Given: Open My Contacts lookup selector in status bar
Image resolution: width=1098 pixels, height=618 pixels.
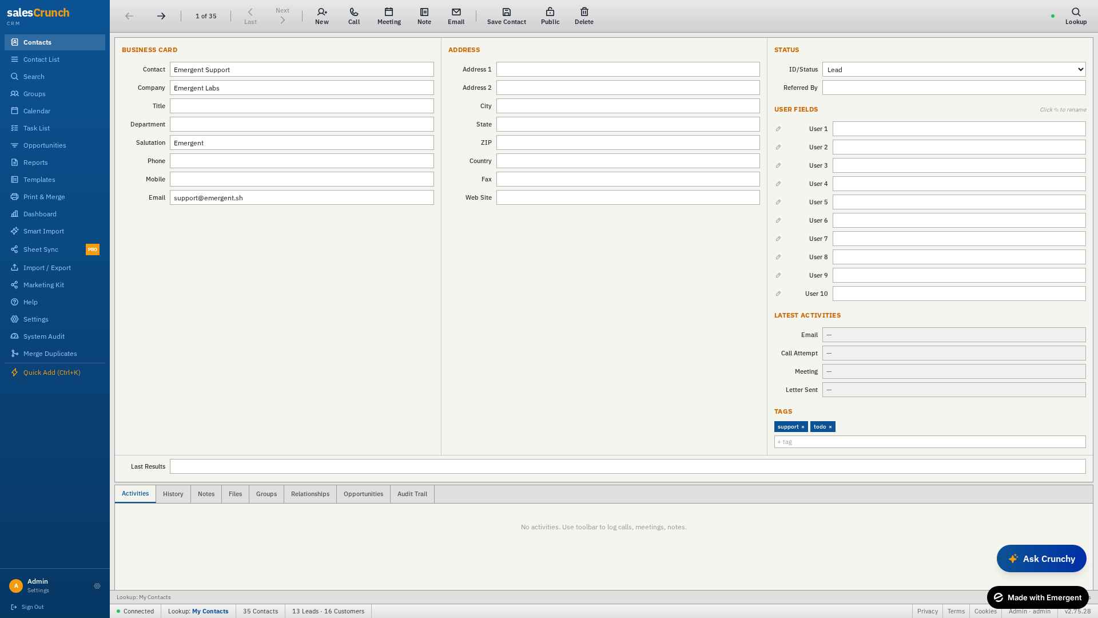Looking at the screenshot, I should 210,611.
